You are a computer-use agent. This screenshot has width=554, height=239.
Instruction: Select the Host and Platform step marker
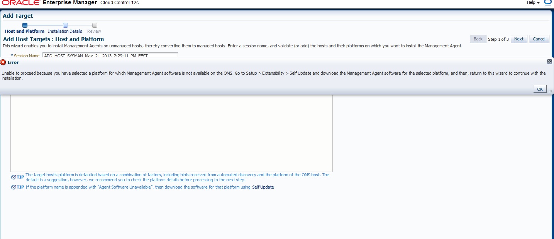25,25
